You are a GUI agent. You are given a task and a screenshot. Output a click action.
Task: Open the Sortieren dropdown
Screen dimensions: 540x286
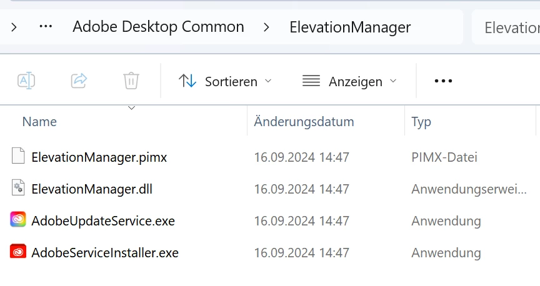(x=225, y=82)
